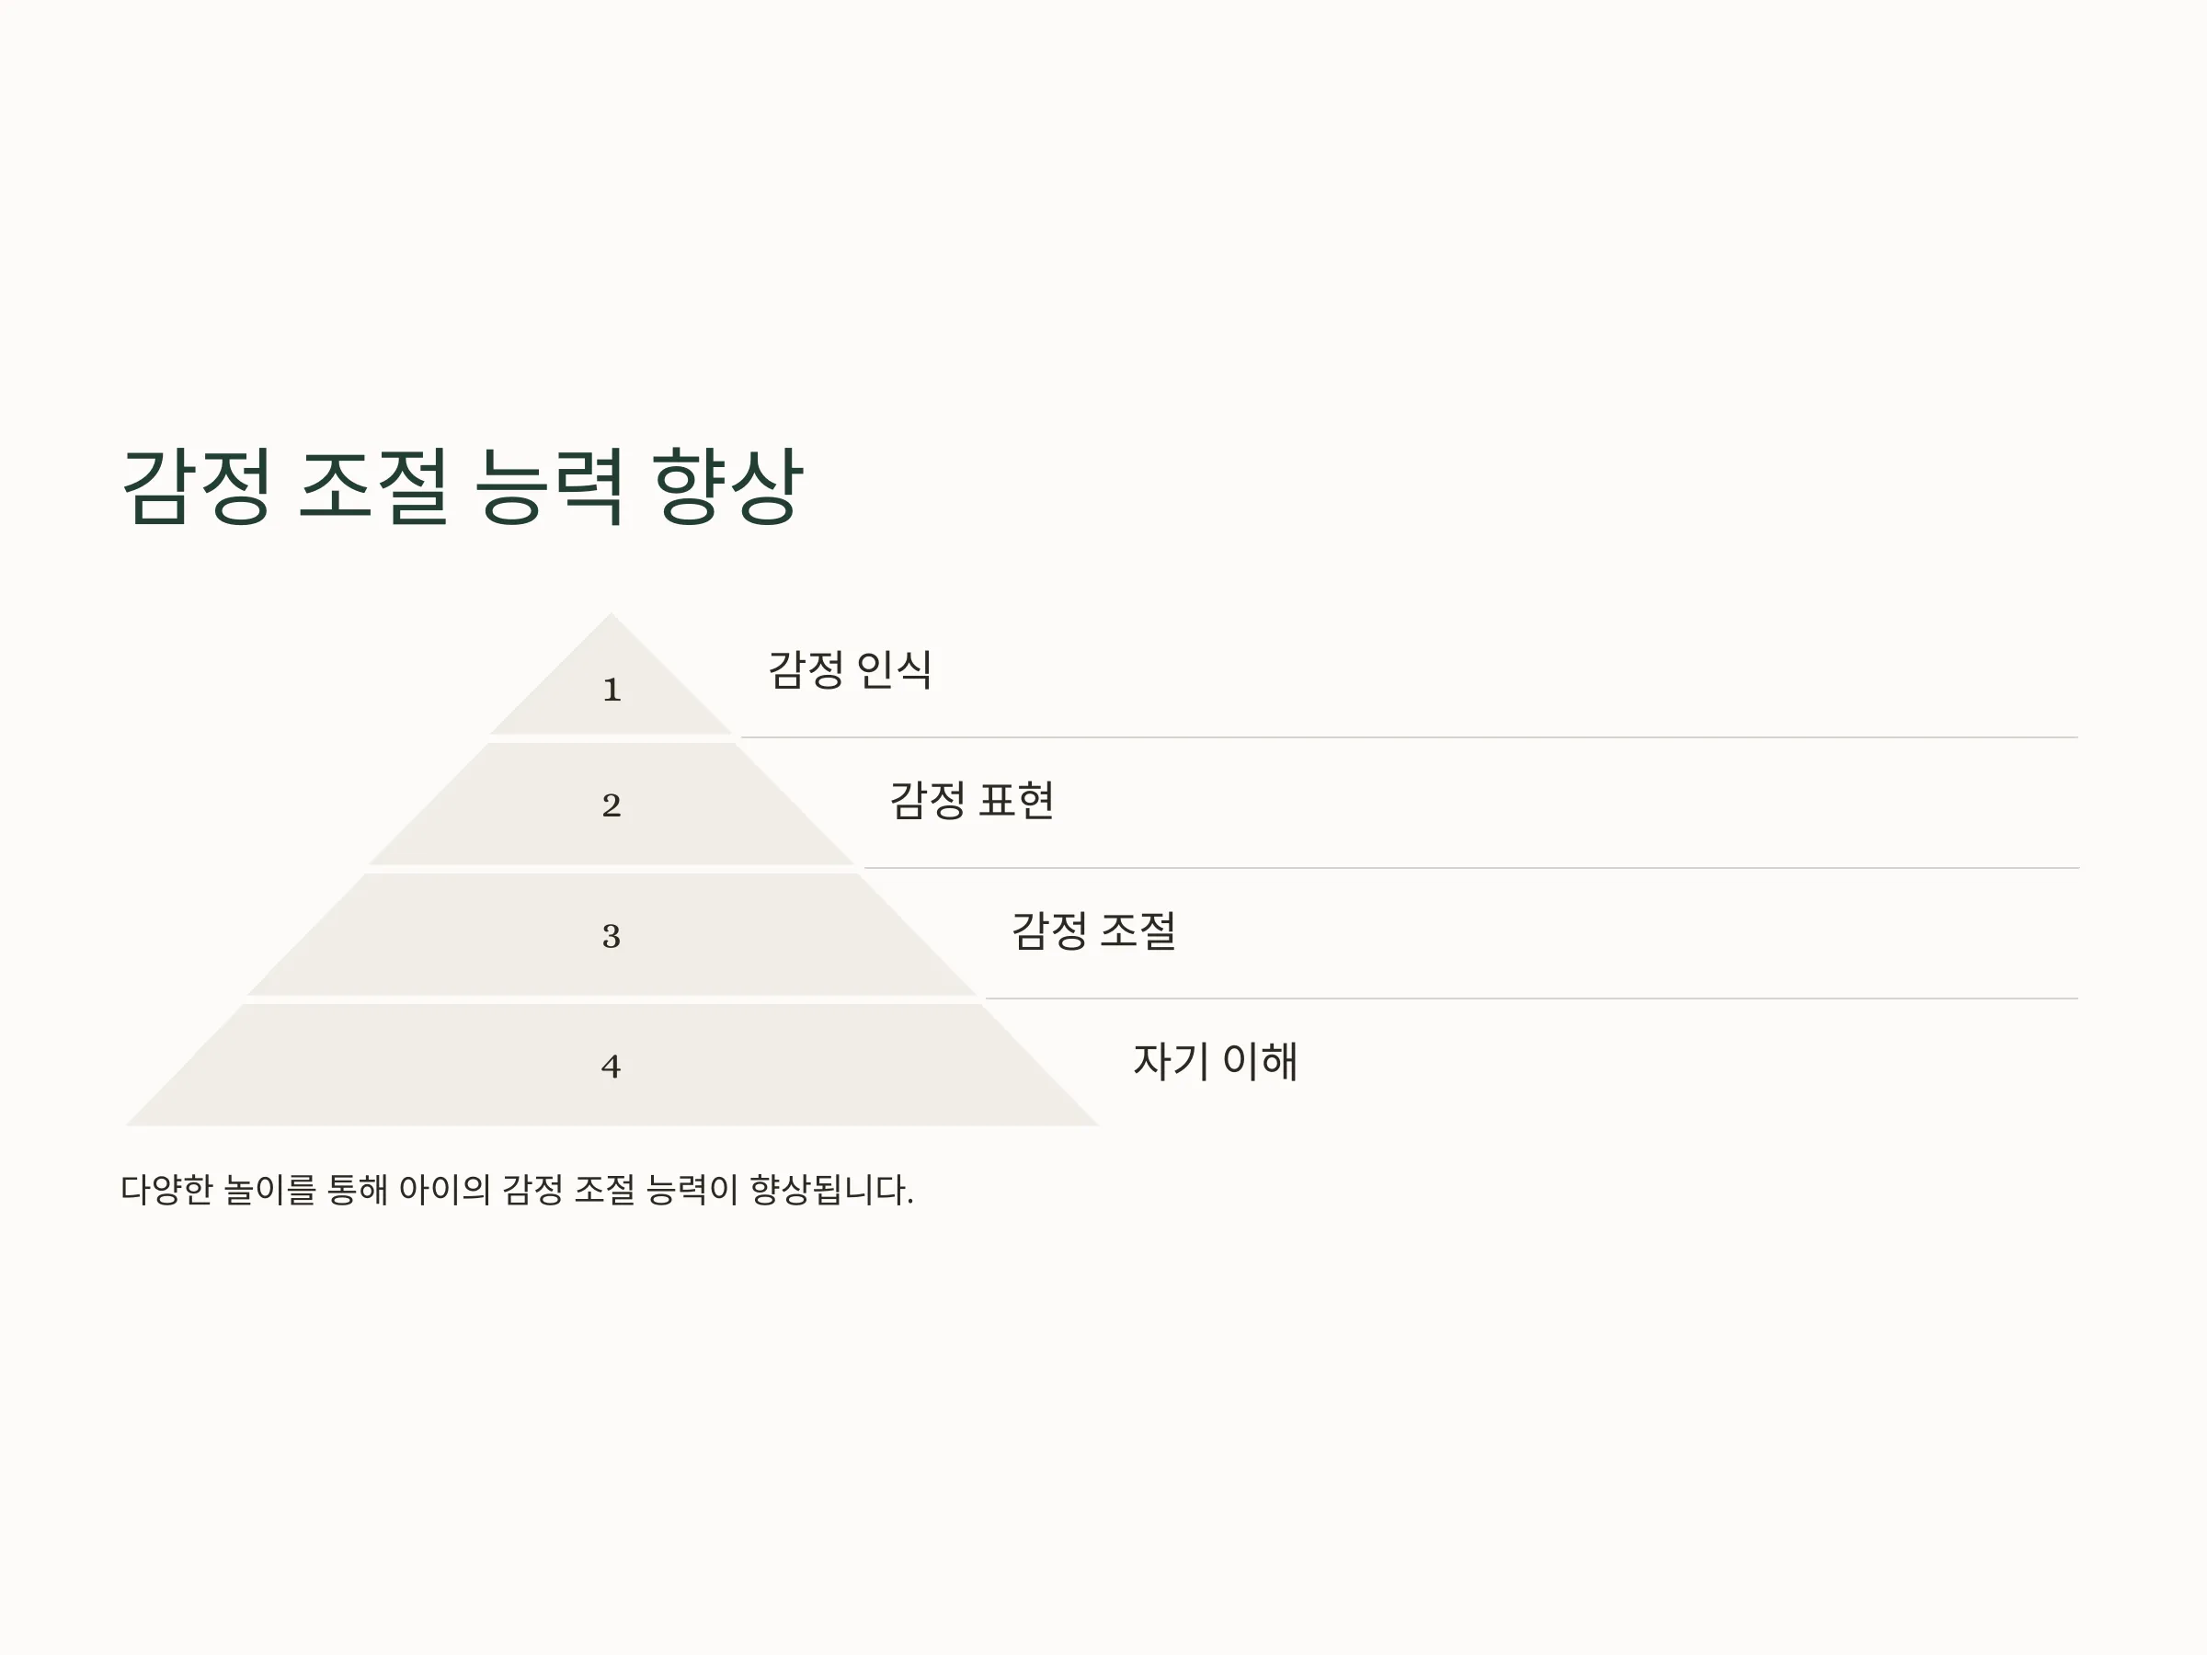Click the divider line under 감정 표현
The width and height of the screenshot is (2207, 1655).
click(x=1471, y=868)
